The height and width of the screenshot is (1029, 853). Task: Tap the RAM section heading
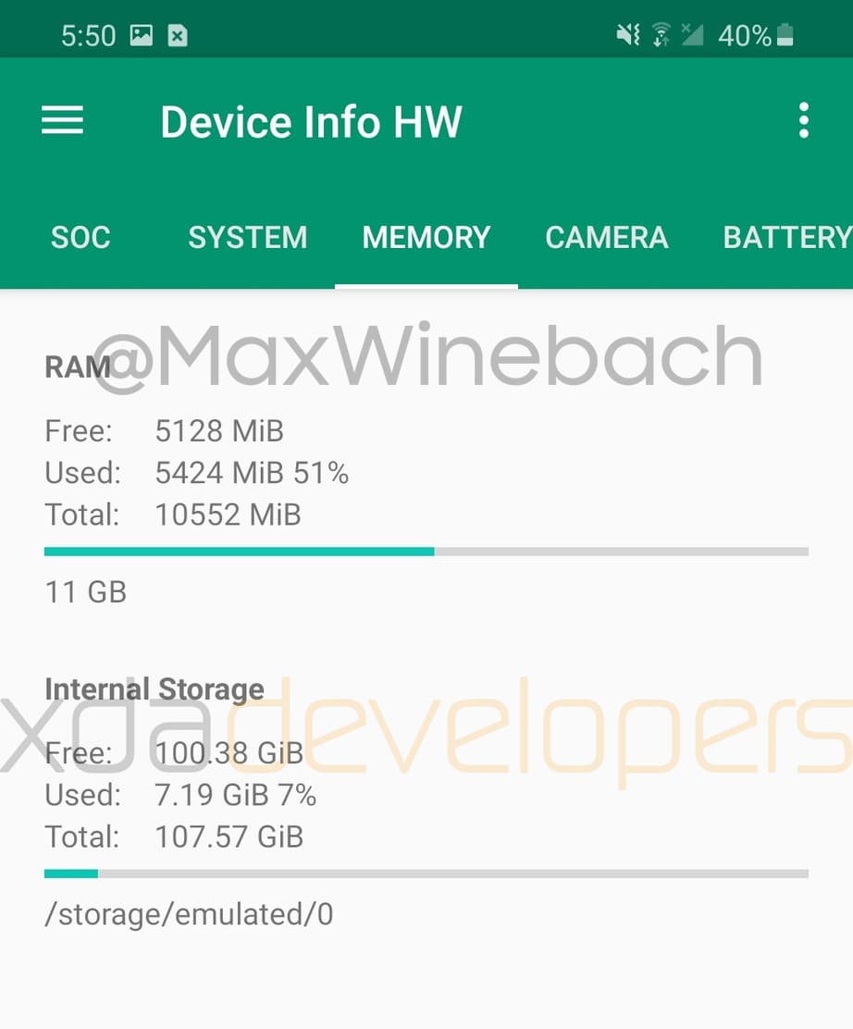coord(78,366)
